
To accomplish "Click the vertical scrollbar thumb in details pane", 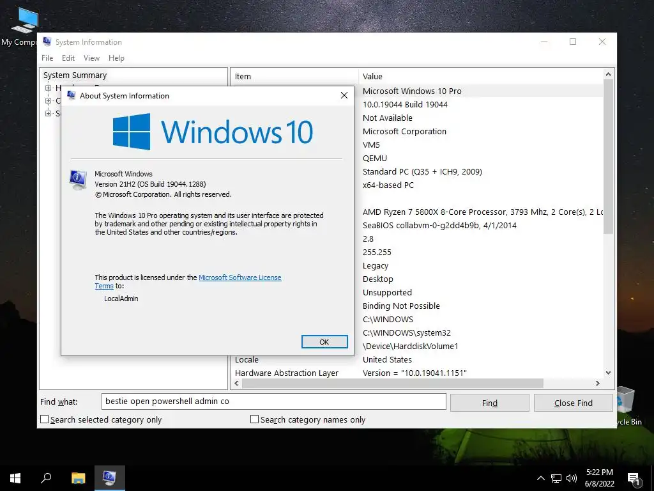I will [608, 157].
